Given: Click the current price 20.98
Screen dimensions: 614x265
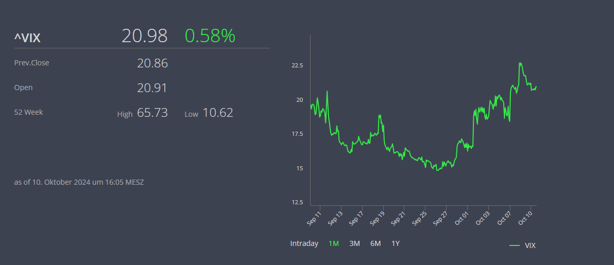Looking at the screenshot, I should [145, 36].
